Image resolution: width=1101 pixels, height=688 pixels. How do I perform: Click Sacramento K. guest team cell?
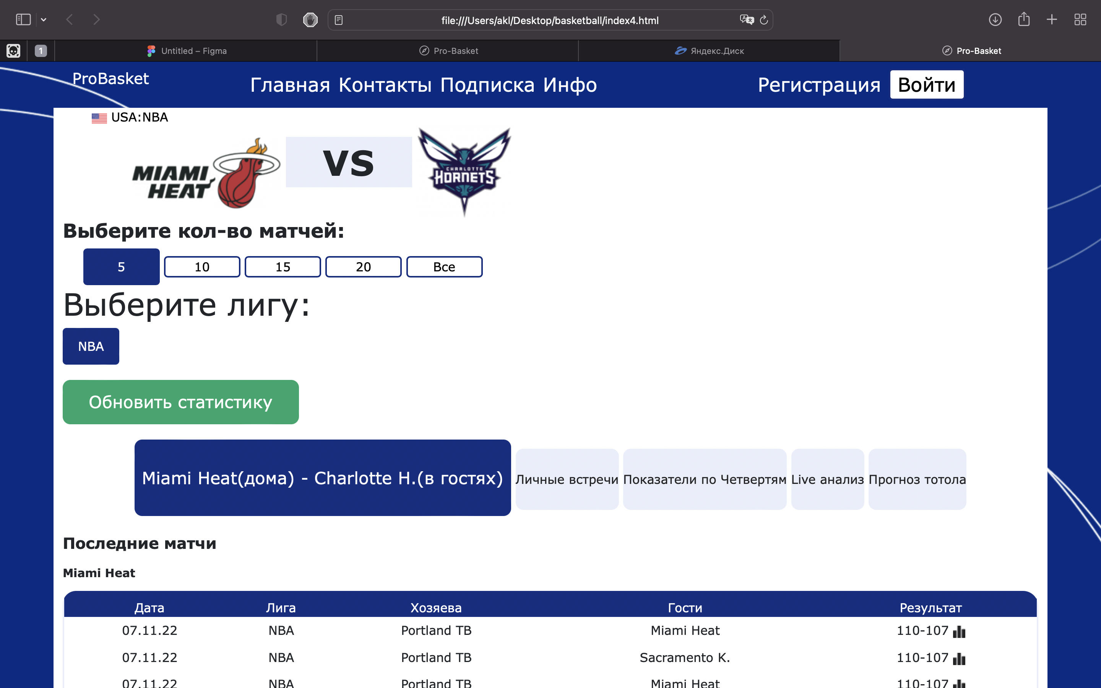pos(685,657)
